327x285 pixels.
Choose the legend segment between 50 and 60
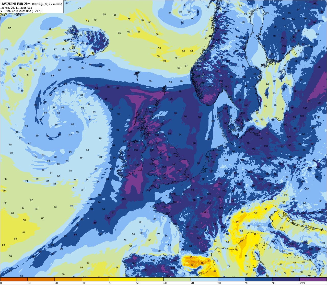click(x=150, y=279)
